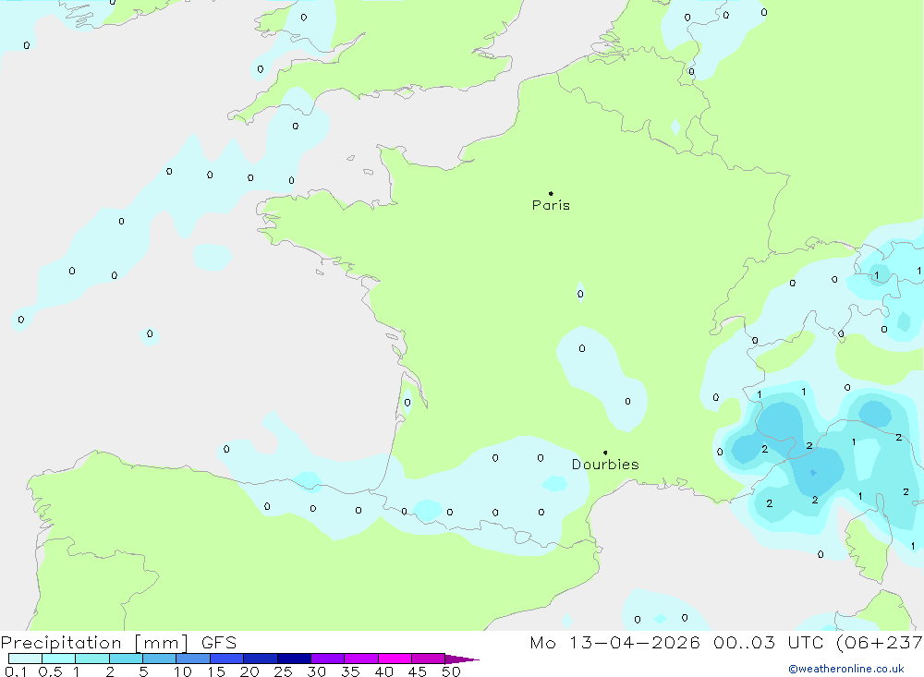Pick the 25–30 mm legend color swatch

click(x=294, y=659)
